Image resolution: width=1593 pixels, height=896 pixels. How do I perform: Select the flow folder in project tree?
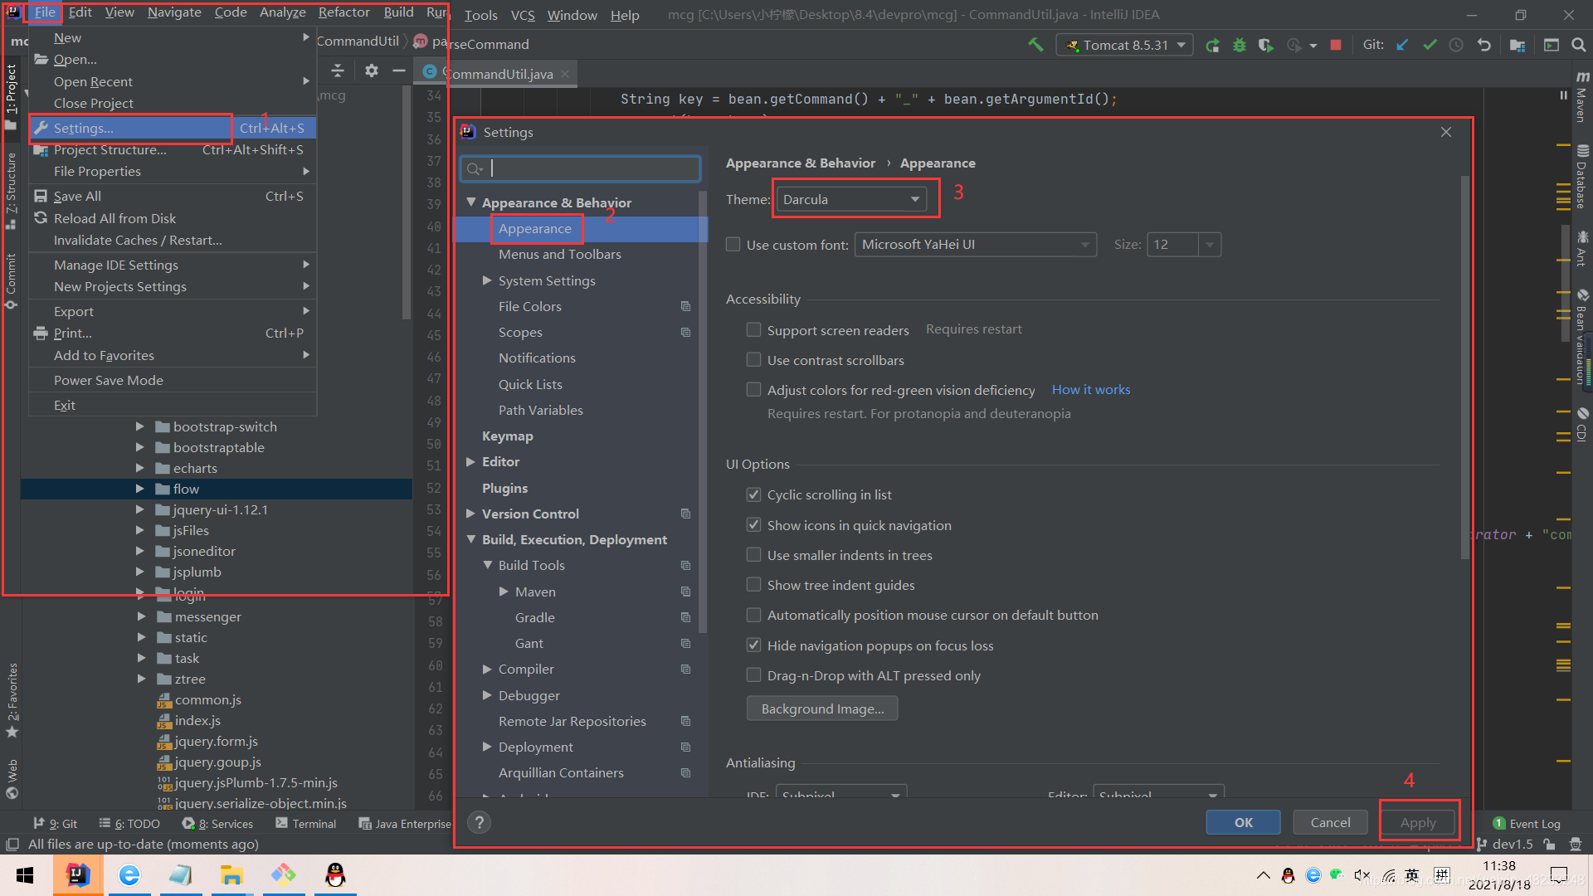(186, 489)
